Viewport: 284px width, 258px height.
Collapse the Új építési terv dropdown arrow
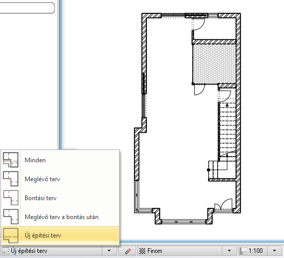pyautogui.click(x=109, y=251)
